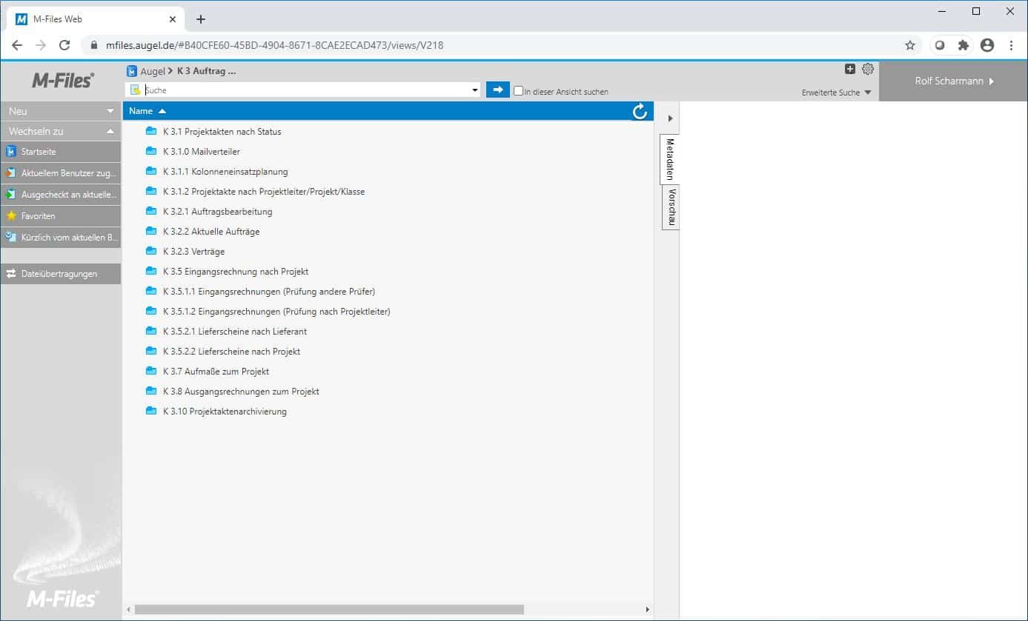This screenshot has width=1028, height=621.
Task: Click into the Suche input field
Action: (305, 90)
